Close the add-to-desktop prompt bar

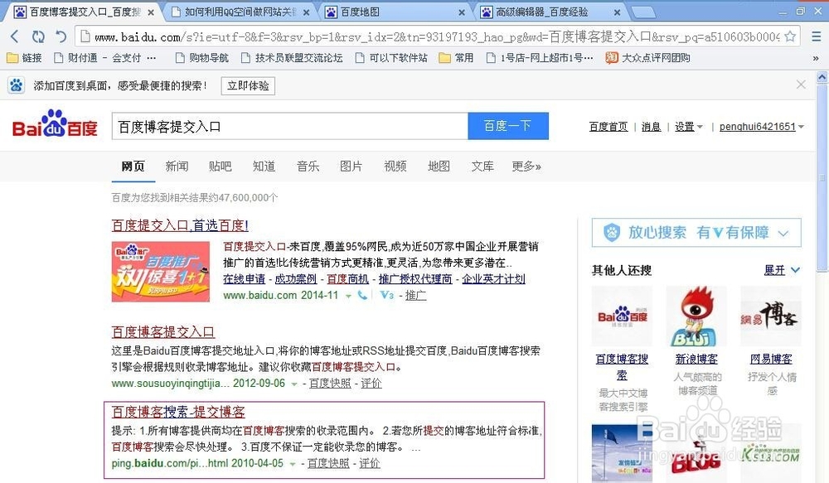coord(801,85)
